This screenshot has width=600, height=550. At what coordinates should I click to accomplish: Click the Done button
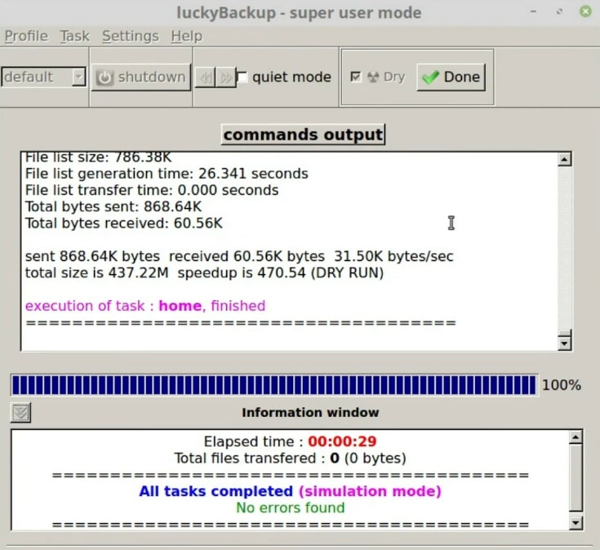click(x=451, y=78)
